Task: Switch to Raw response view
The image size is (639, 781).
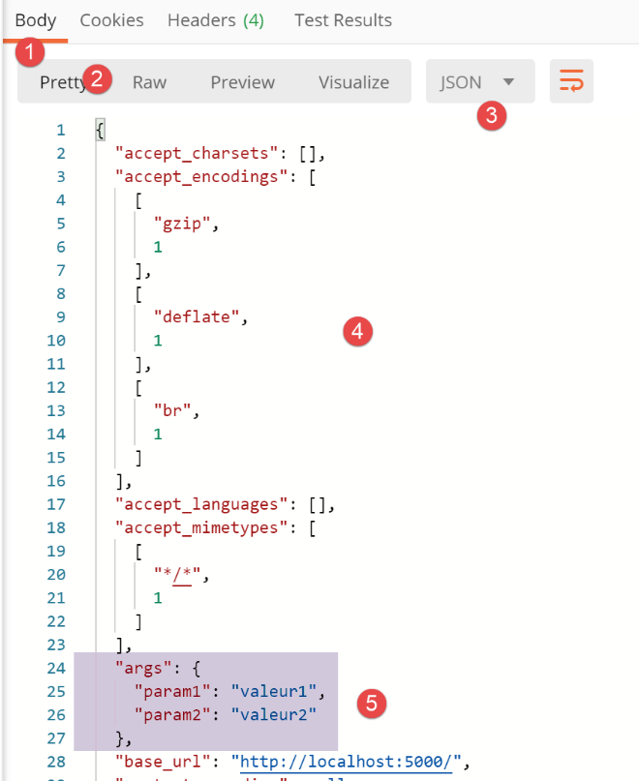Action: (149, 82)
